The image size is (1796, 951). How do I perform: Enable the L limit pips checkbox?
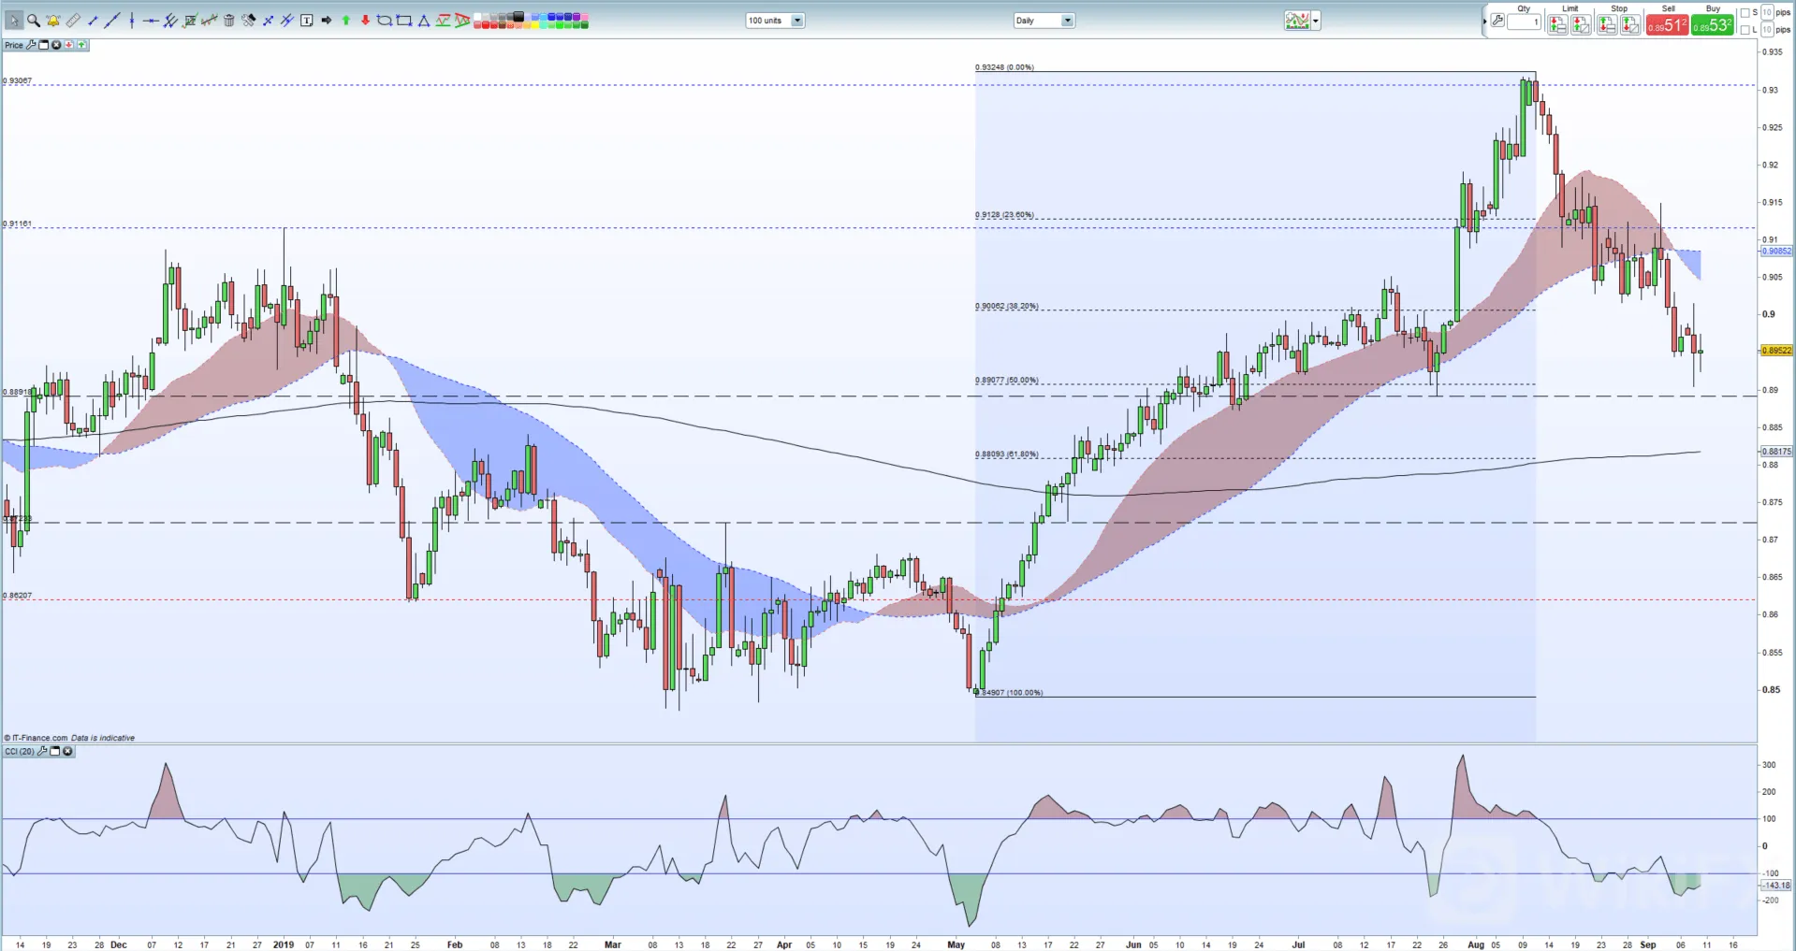pos(1745,30)
